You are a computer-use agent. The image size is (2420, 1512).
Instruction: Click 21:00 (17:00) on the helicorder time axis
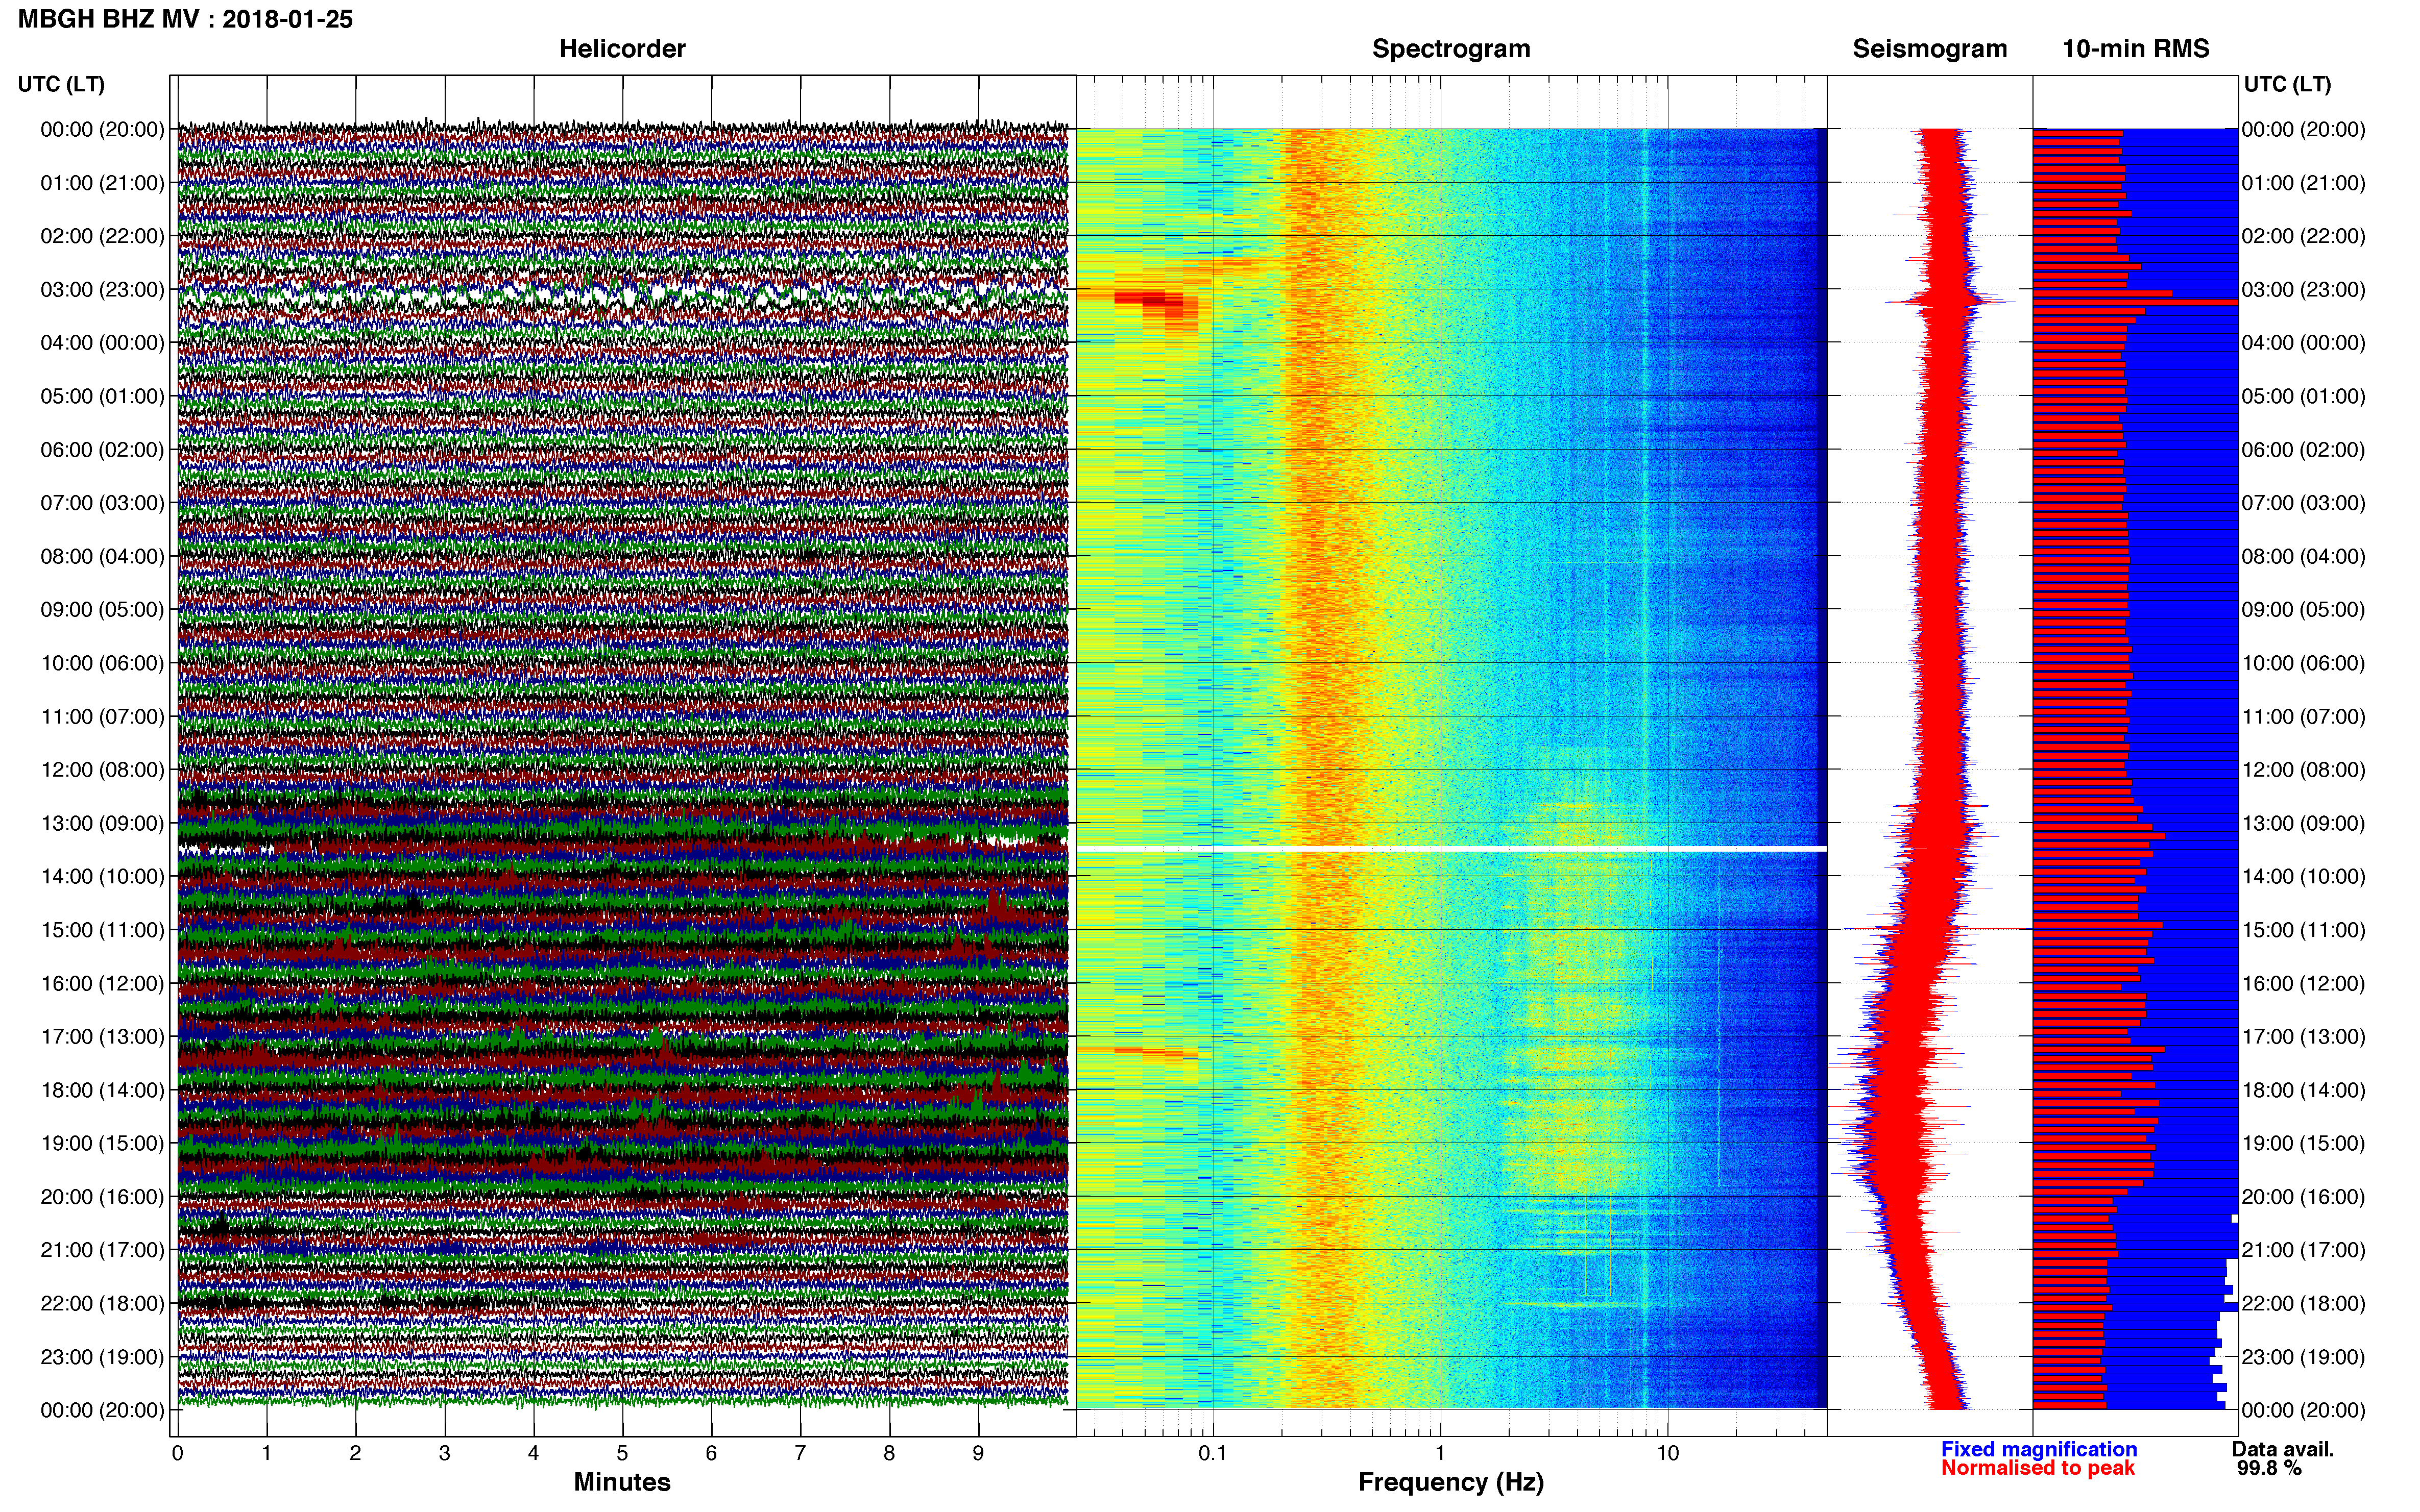point(102,1250)
